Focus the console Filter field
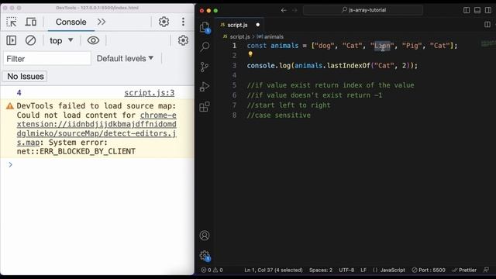 tap(47, 59)
